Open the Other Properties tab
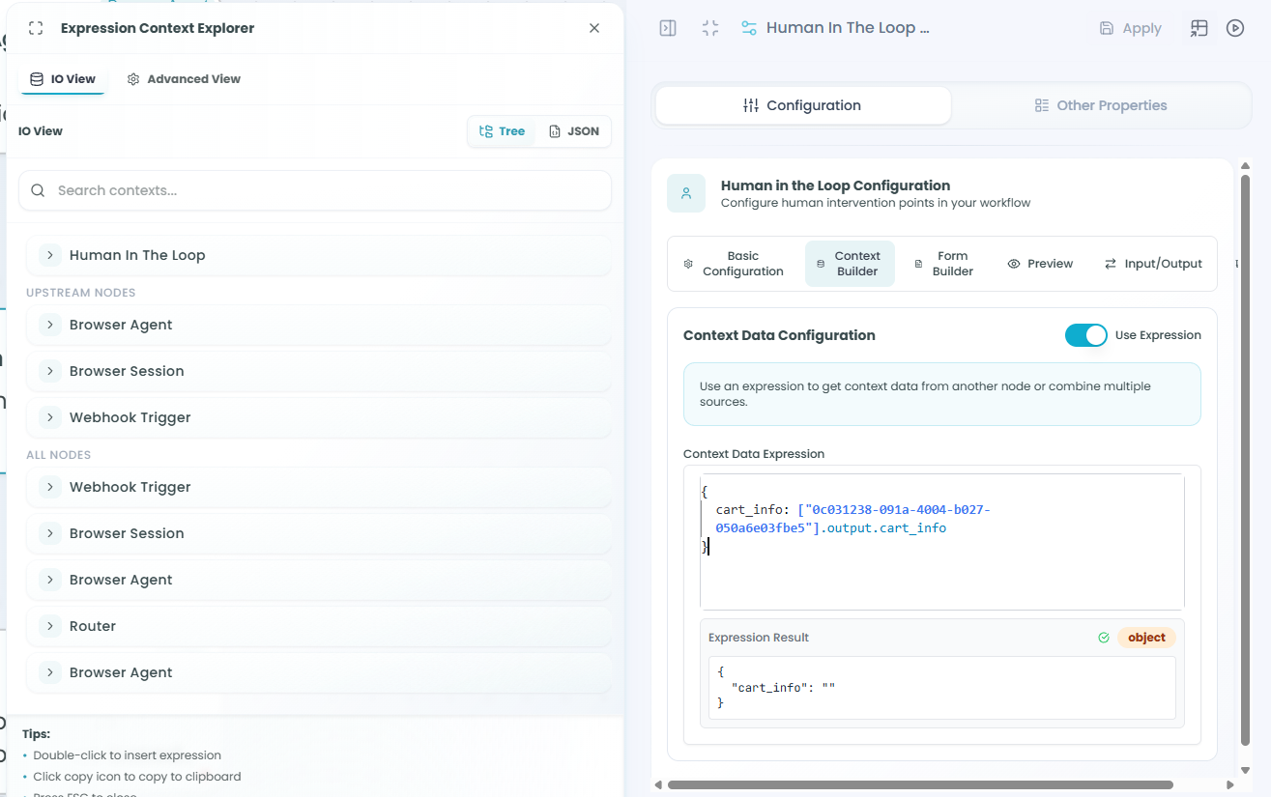Image resolution: width=1271 pixels, height=797 pixels. pyautogui.click(x=1100, y=105)
